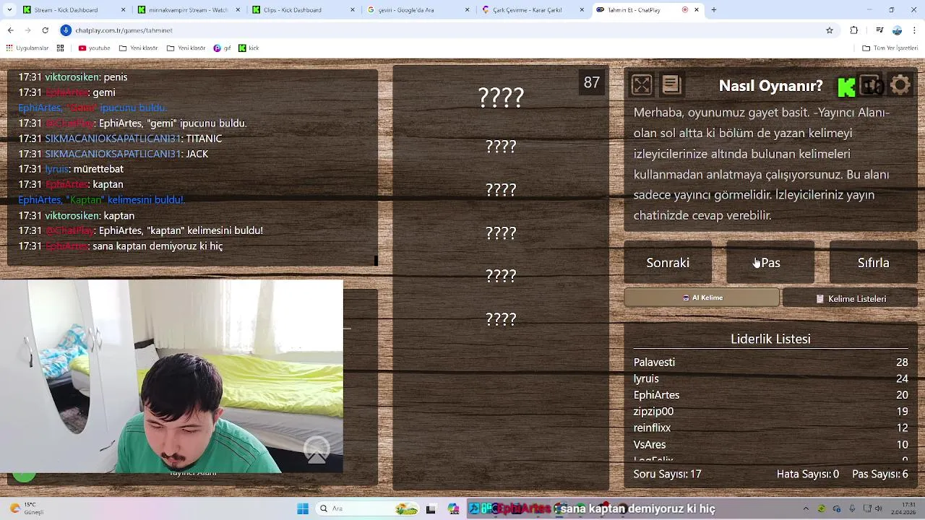Switch to Çark Çevirme - Karar Çarkıl tab
This screenshot has height=520, width=925.
coord(533,10)
